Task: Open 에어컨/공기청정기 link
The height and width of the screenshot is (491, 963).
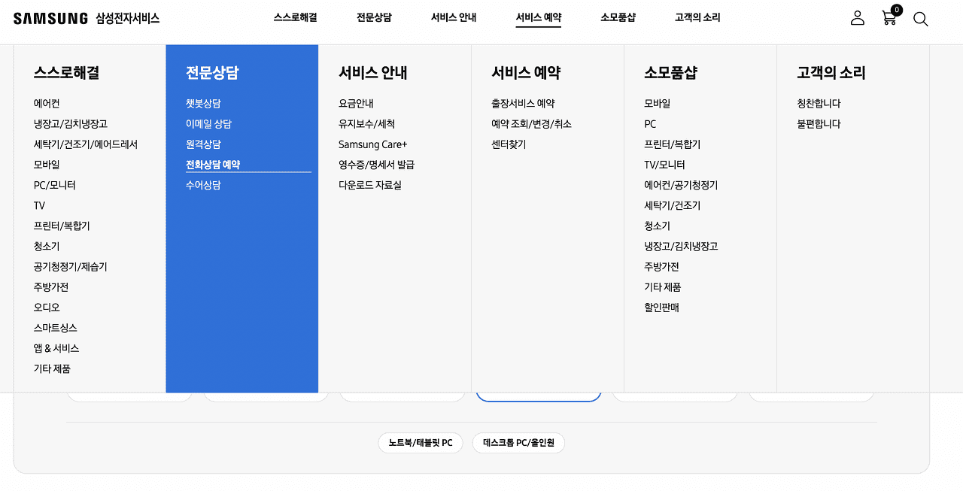Action: [x=681, y=185]
